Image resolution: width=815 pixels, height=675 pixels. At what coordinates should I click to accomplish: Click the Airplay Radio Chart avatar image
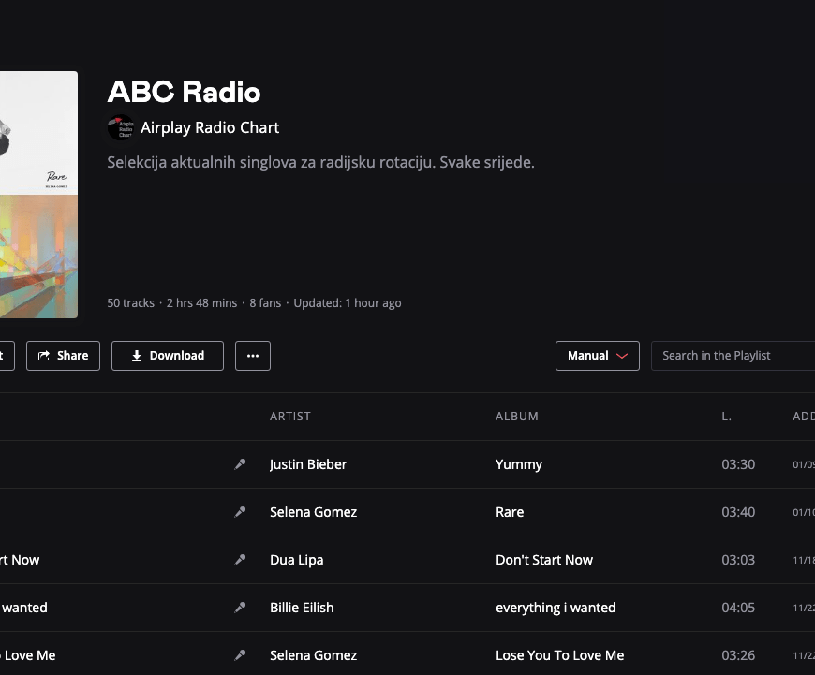click(x=121, y=128)
